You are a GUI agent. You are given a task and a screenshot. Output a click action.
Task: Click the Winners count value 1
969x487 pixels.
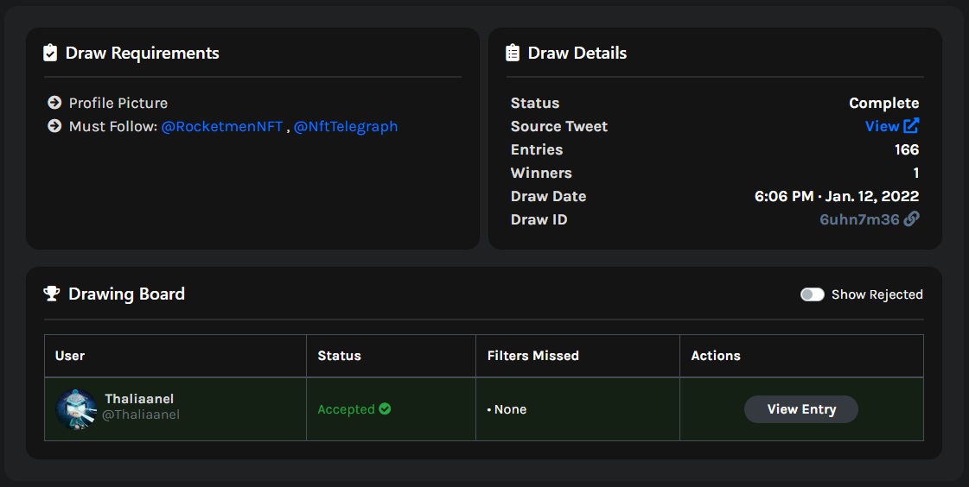[916, 173]
